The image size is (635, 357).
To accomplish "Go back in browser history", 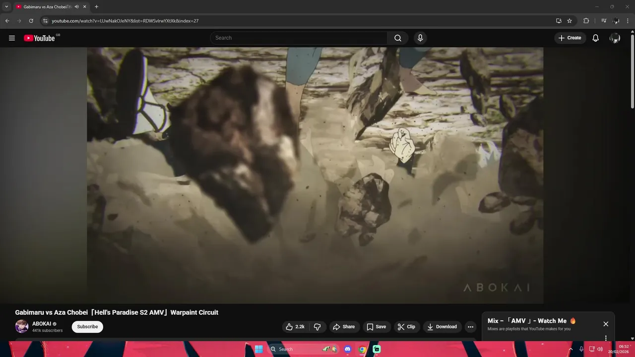I will click(7, 21).
